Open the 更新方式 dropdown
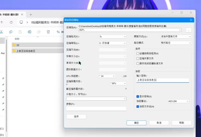Image resolution: width=201 pixels, height=137 pixels. (176, 36)
